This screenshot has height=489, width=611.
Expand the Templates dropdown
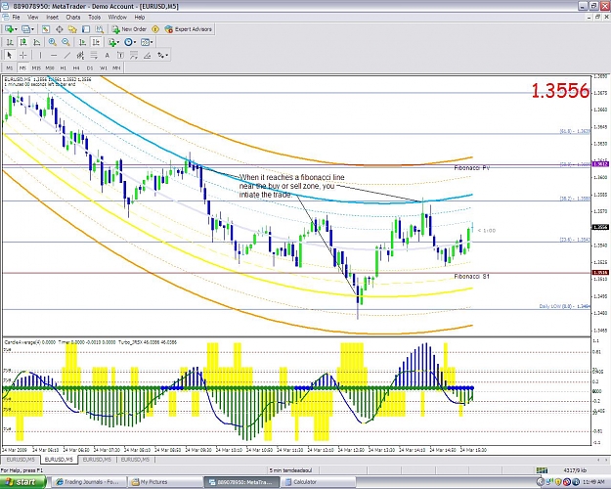coord(152,42)
